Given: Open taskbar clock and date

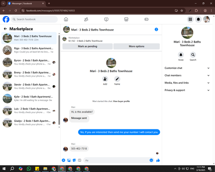Looking at the screenshot, I should 201,169.
